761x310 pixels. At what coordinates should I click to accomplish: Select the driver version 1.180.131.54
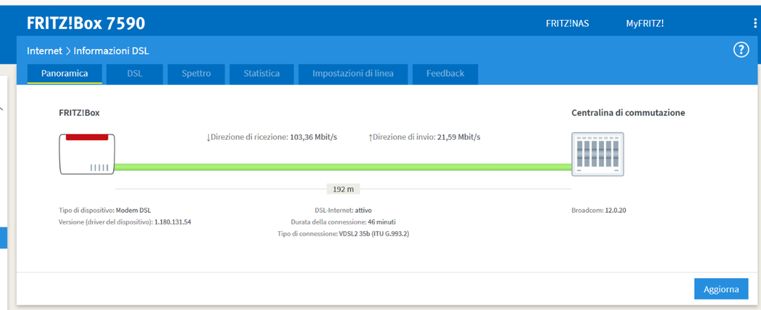click(172, 222)
